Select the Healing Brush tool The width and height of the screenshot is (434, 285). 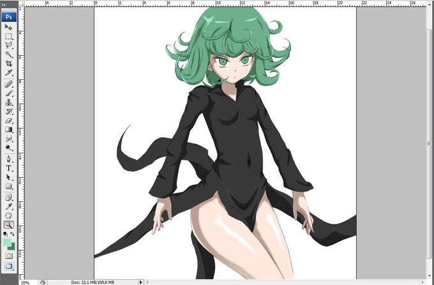click(8, 84)
